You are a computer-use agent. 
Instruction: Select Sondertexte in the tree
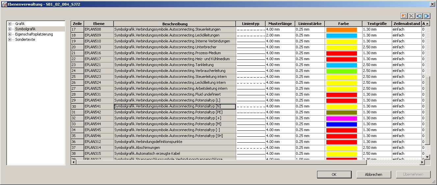click(25, 39)
